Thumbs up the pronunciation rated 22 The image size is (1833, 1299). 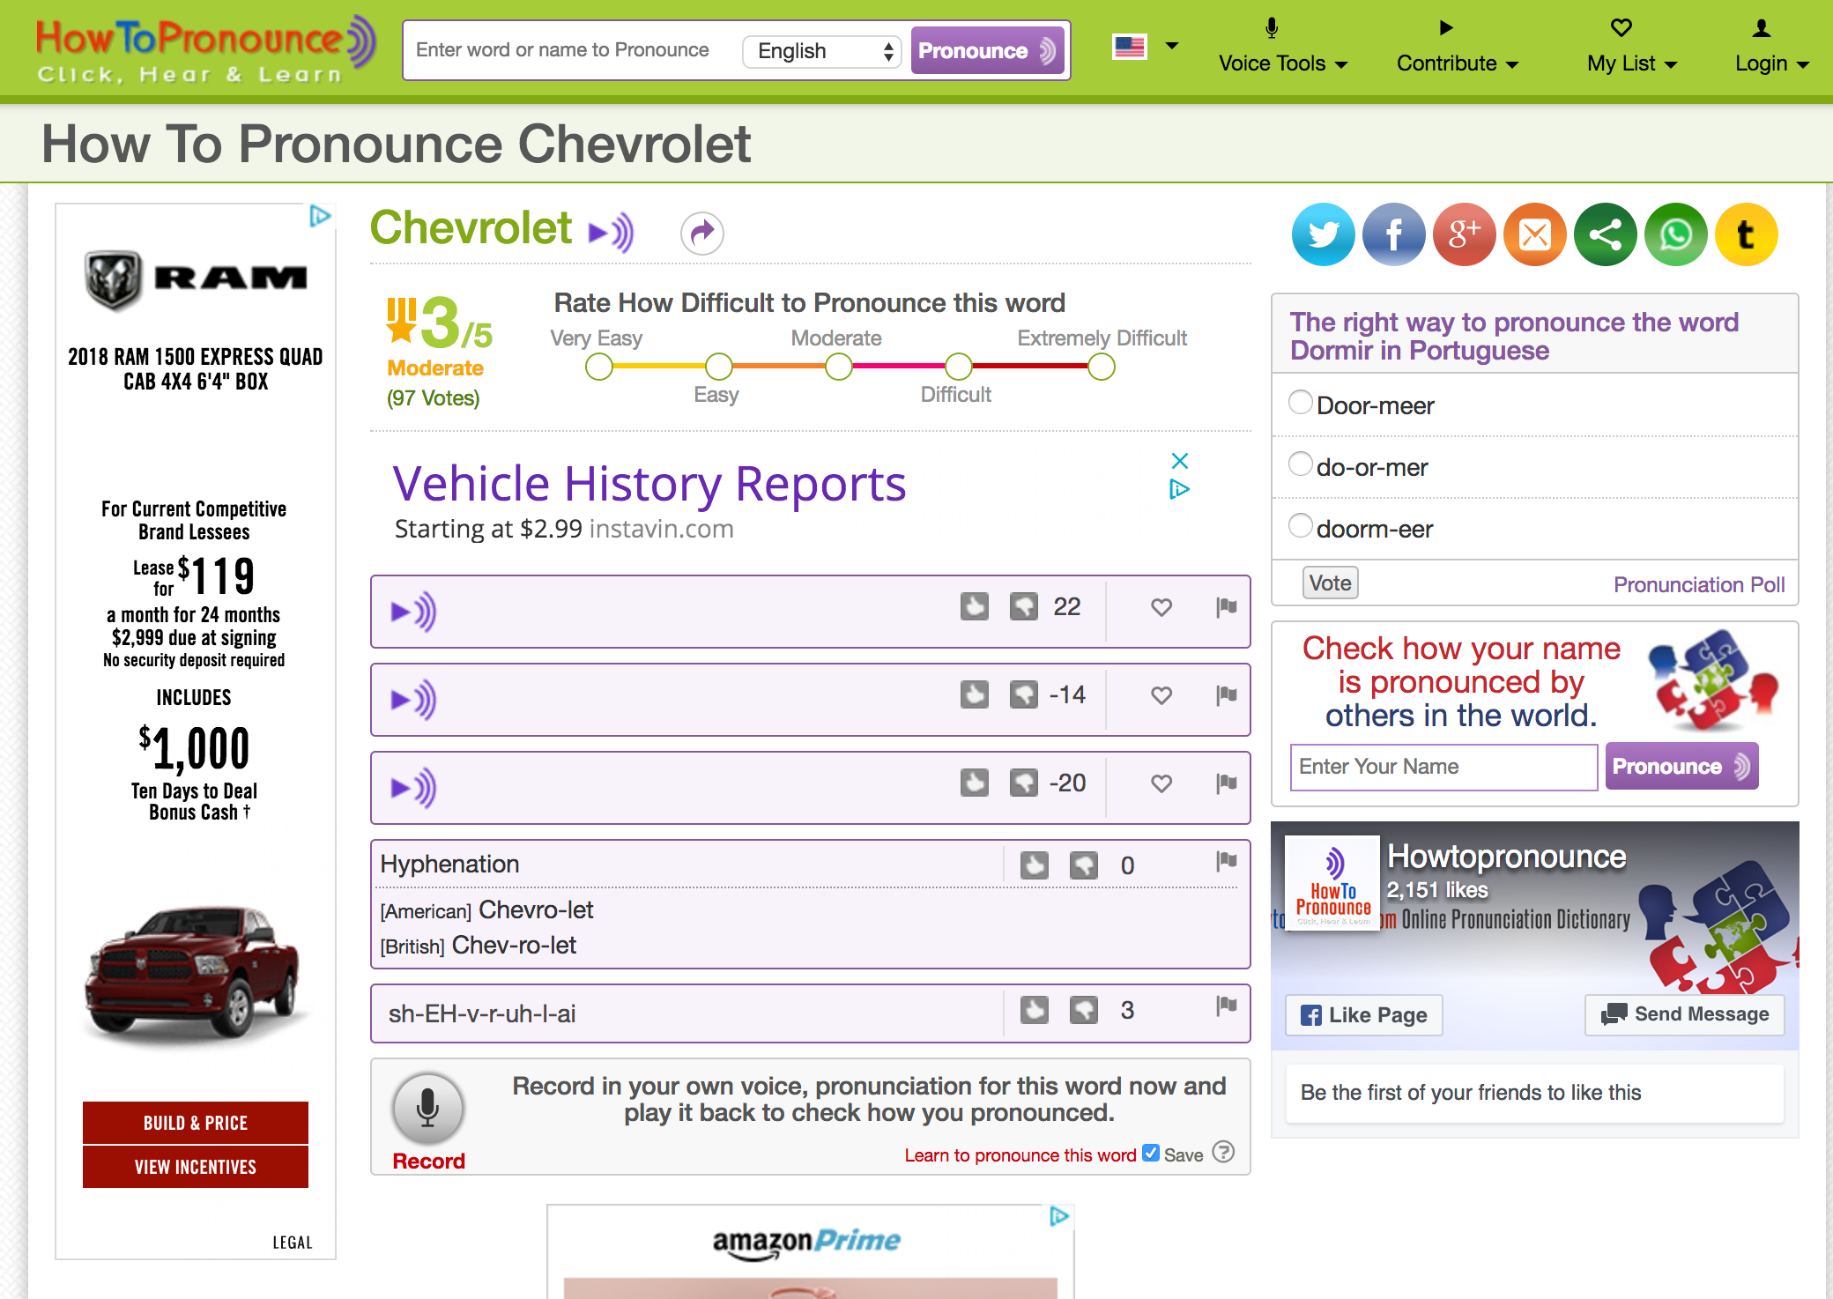coord(974,606)
